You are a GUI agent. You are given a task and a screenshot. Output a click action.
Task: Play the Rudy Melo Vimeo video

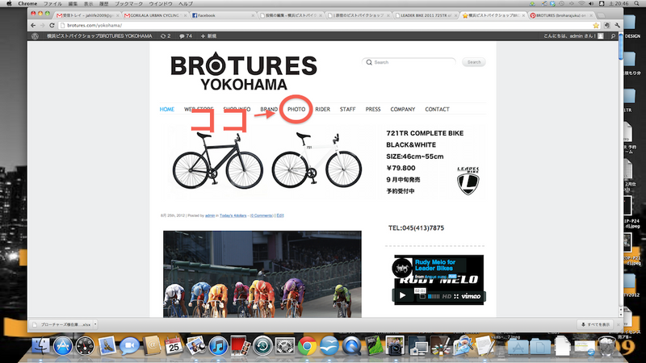pyautogui.click(x=402, y=295)
